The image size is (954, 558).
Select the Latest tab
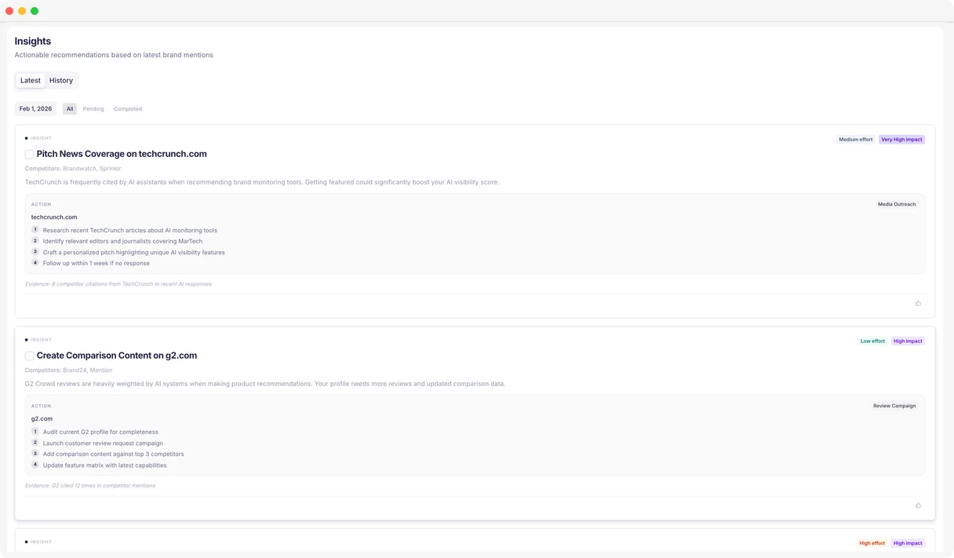[x=30, y=80]
